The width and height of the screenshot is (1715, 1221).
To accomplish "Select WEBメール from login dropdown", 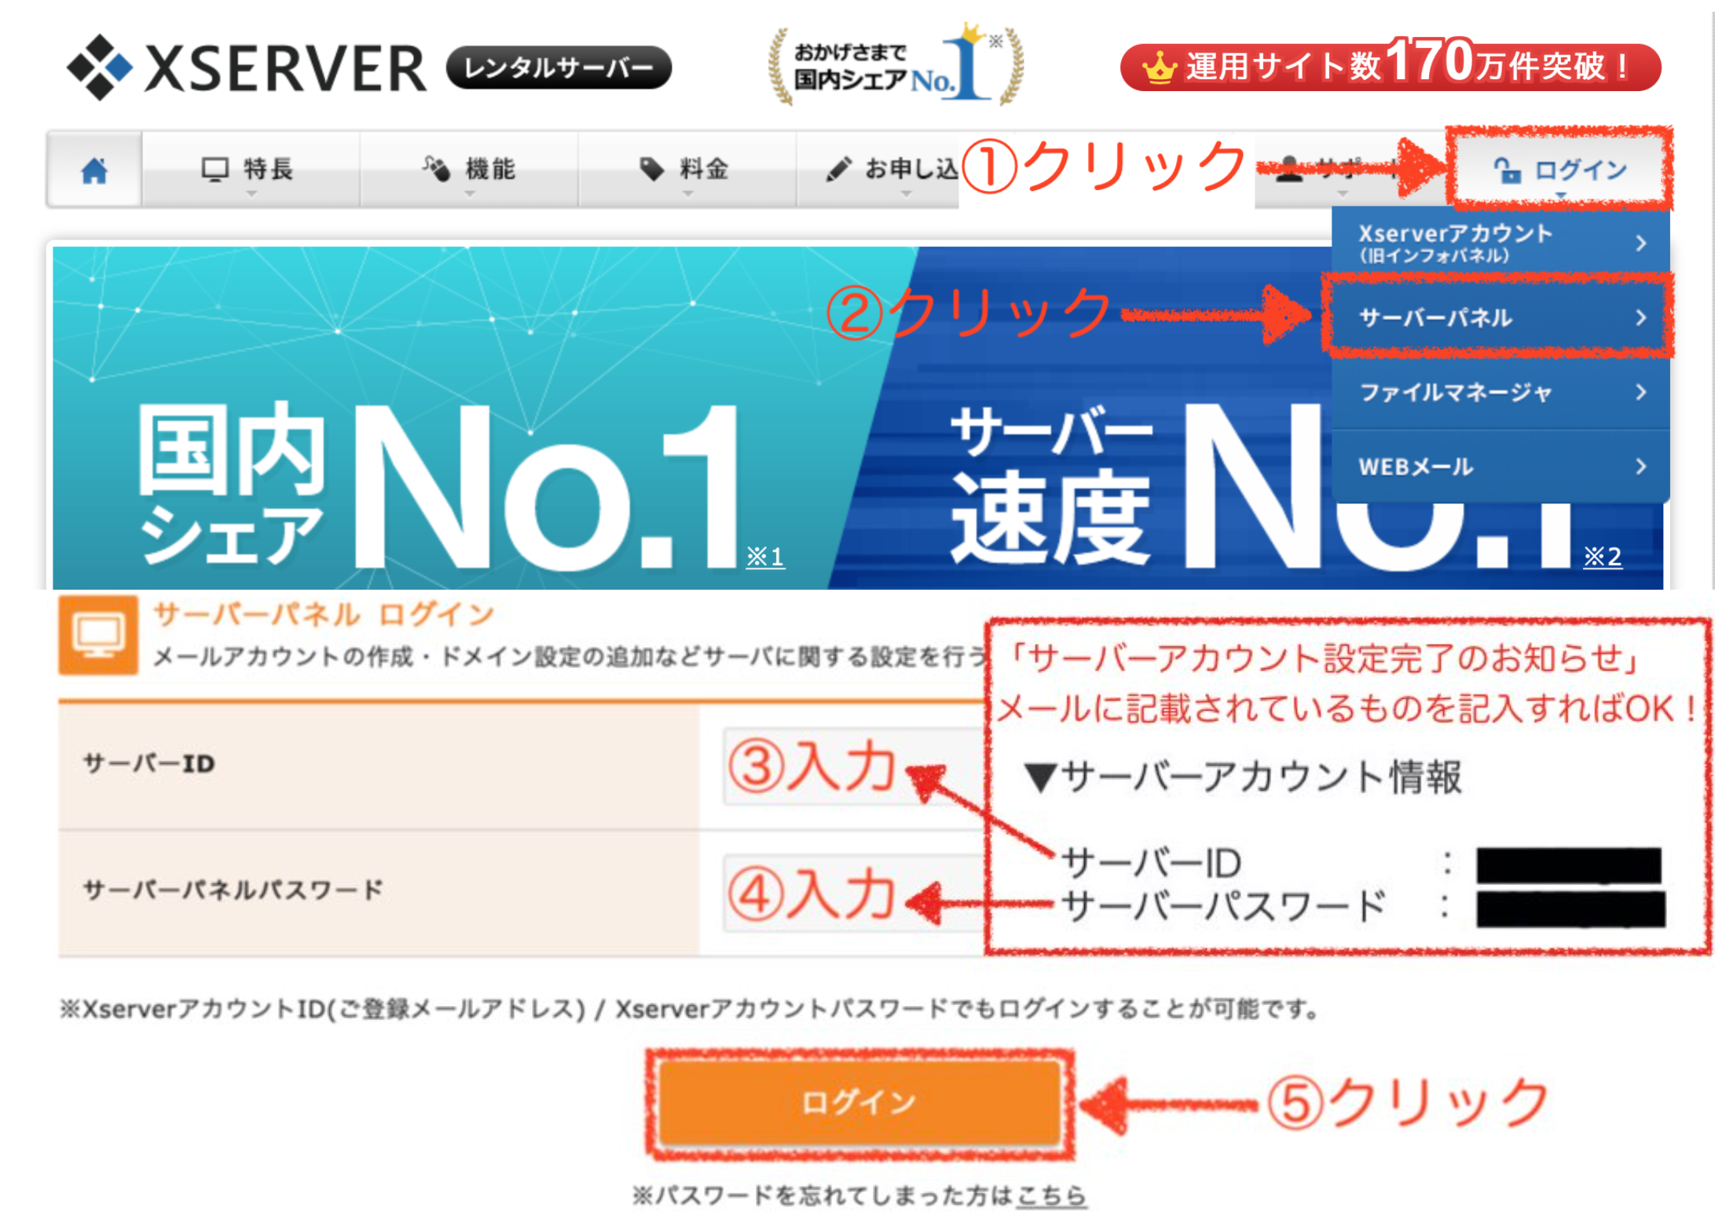I will click(x=1501, y=466).
